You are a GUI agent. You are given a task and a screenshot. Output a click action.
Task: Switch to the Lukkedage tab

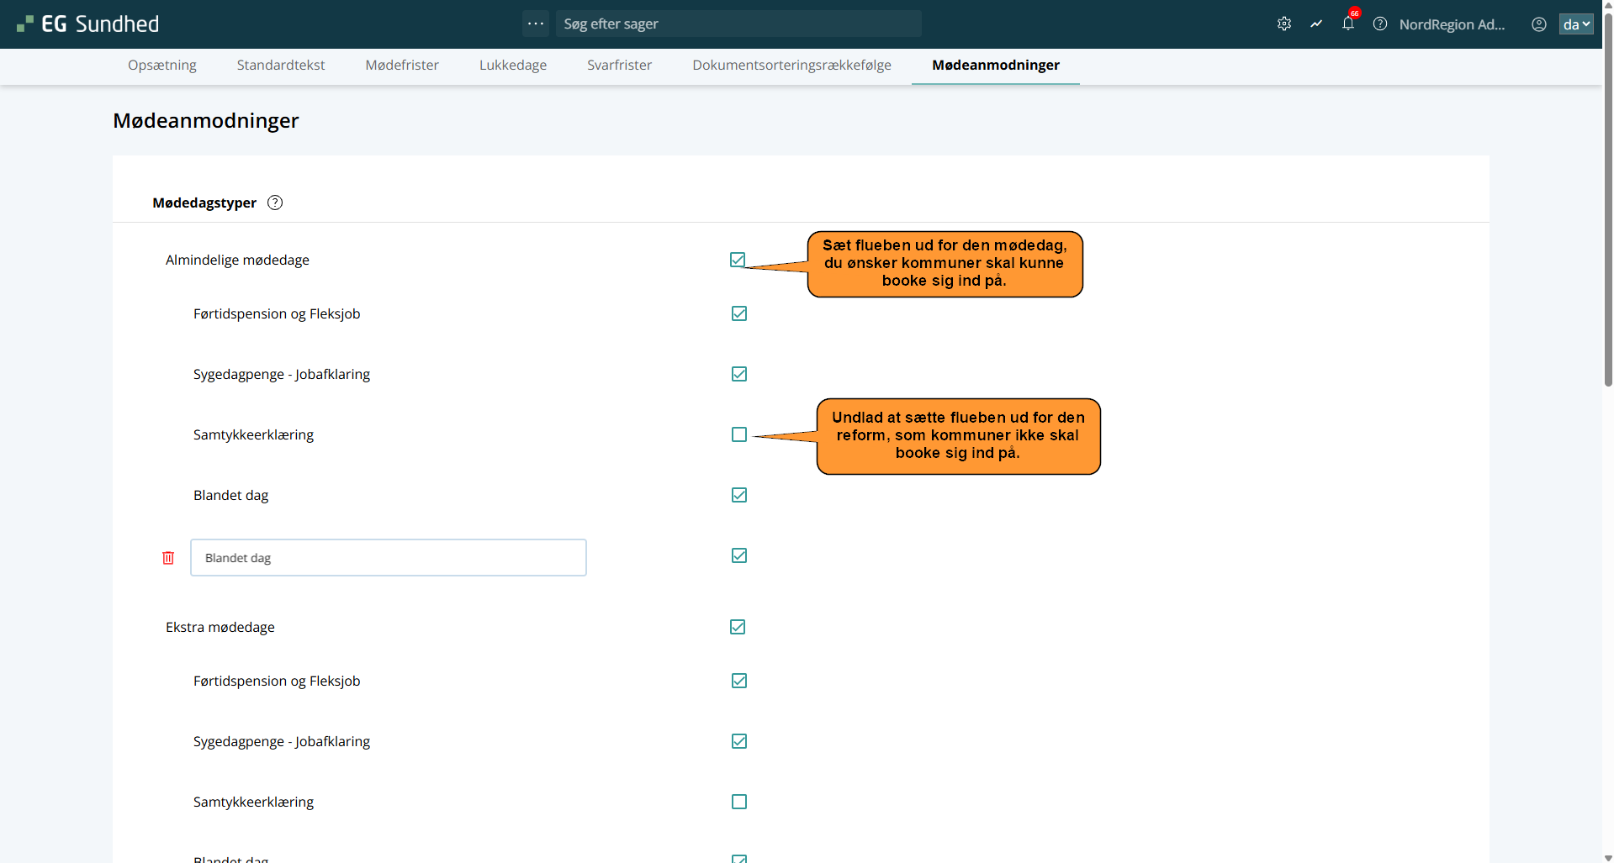[x=513, y=66]
